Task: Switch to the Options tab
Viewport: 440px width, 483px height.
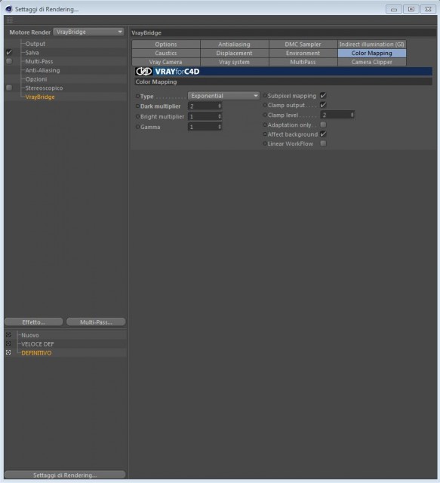Action: [166, 44]
